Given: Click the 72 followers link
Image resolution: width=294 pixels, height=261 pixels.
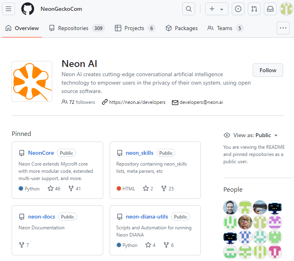Looking at the screenshot, I should point(79,102).
